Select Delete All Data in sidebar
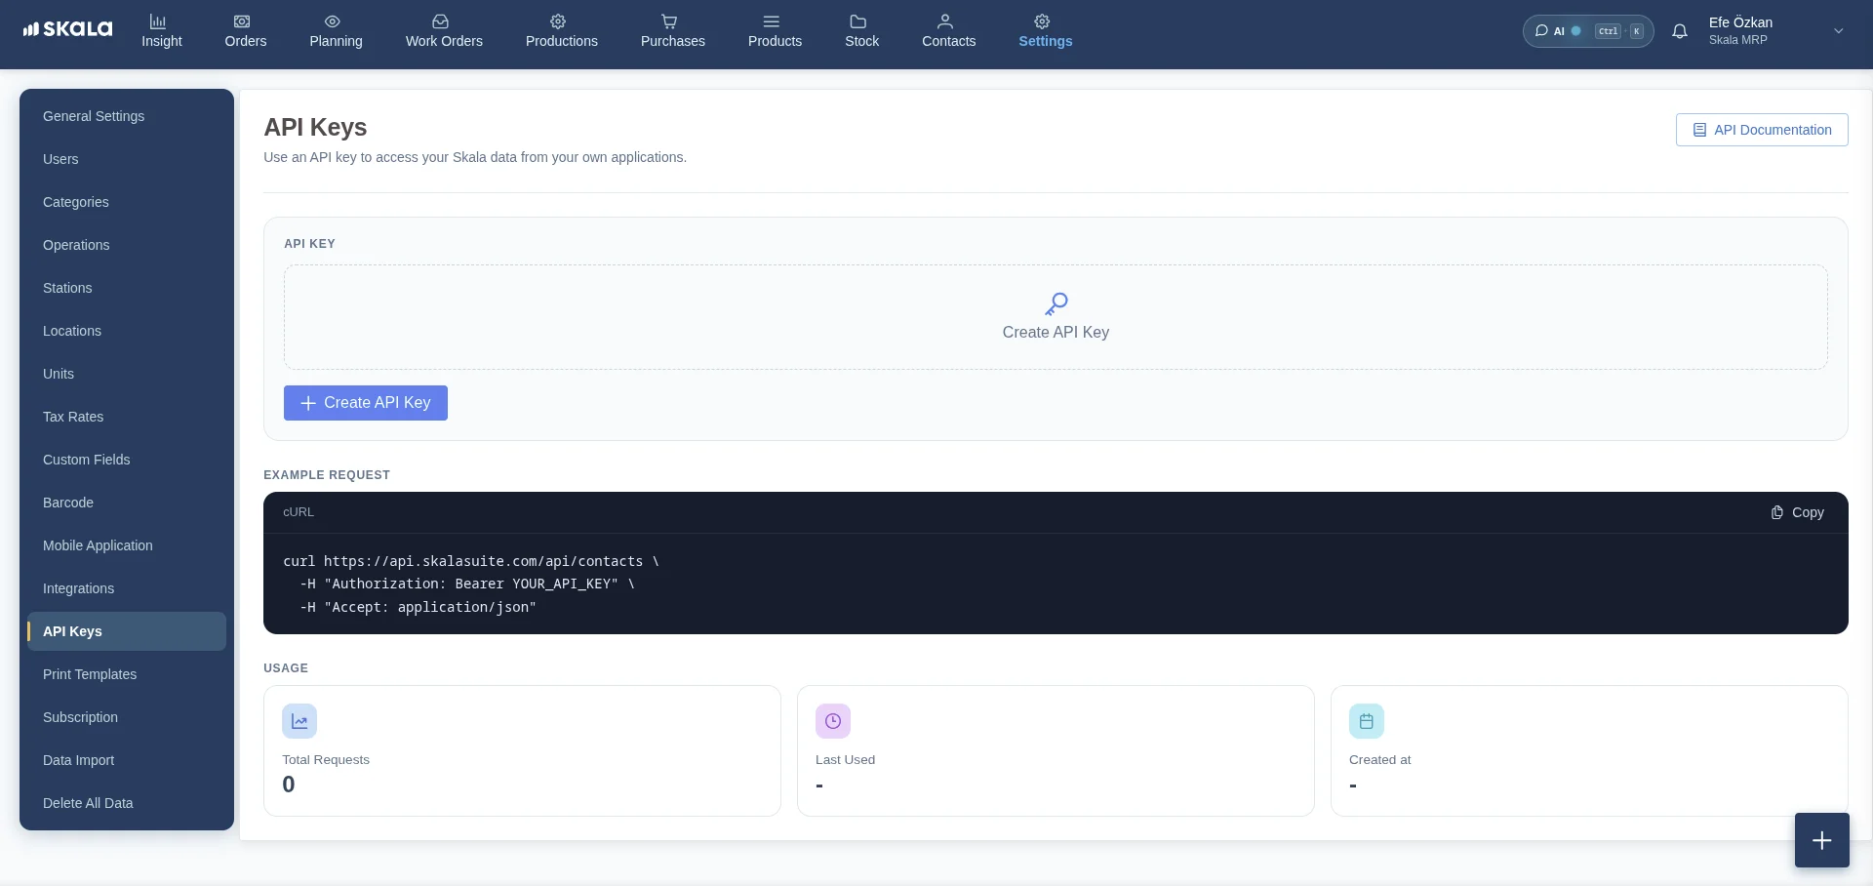Screen dimensions: 1873x886 127,803
